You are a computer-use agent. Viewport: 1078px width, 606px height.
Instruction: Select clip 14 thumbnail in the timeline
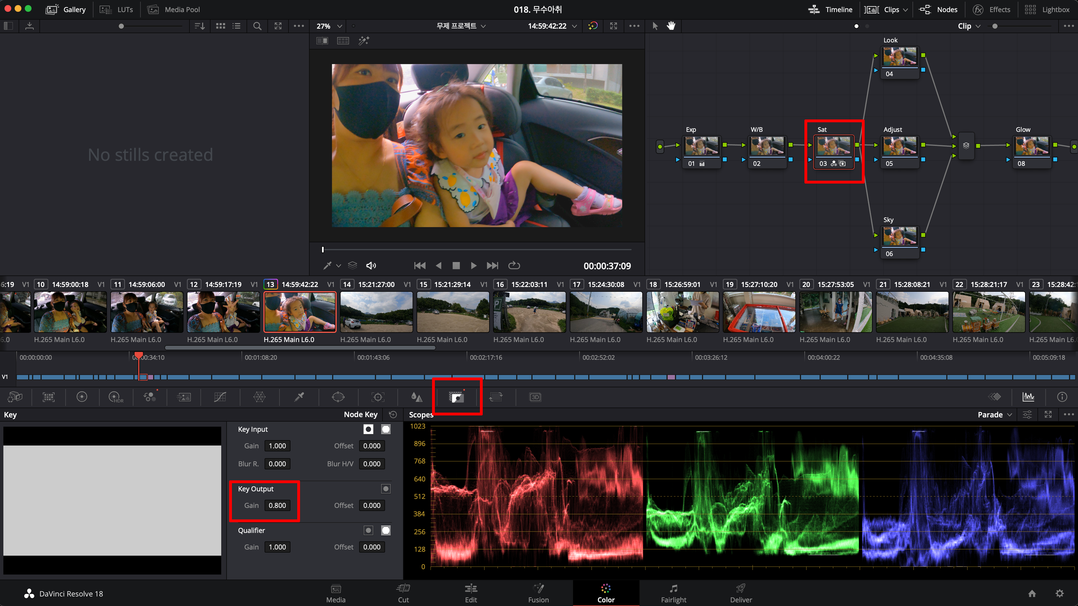pyautogui.click(x=376, y=312)
